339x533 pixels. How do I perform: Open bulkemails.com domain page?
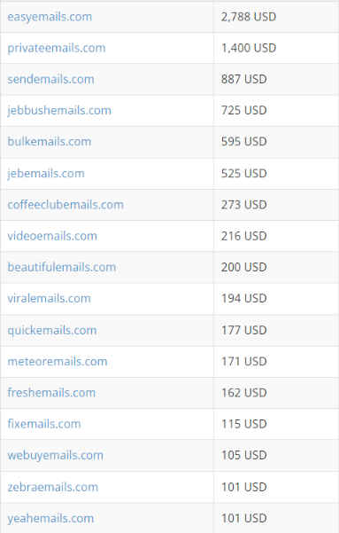50,142
